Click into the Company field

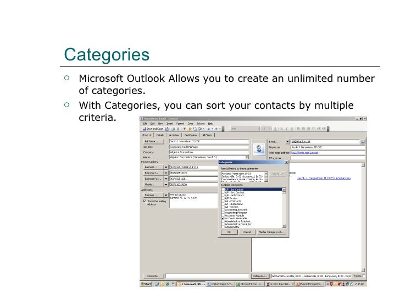[x=209, y=152]
